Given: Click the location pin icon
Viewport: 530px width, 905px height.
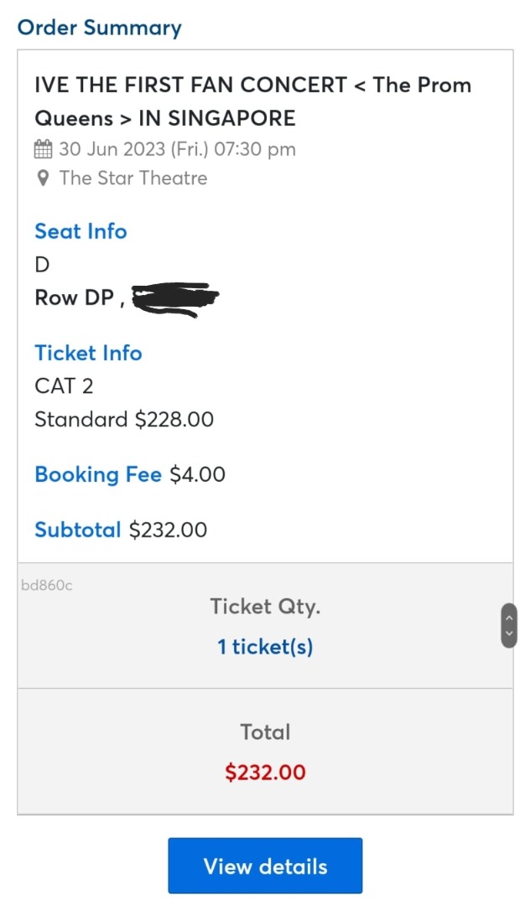Looking at the screenshot, I should (x=43, y=178).
